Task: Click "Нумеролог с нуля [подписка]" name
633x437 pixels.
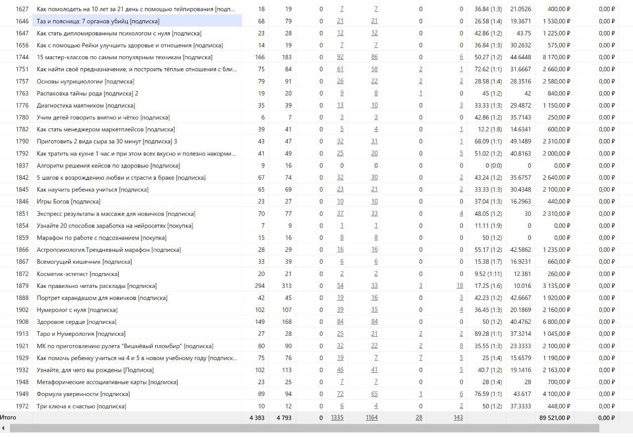Action: tap(77, 310)
